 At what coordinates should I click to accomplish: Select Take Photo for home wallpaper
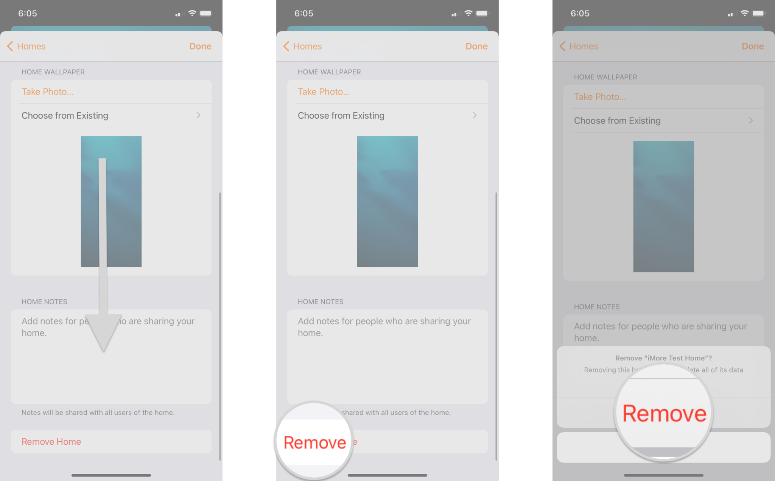click(48, 91)
